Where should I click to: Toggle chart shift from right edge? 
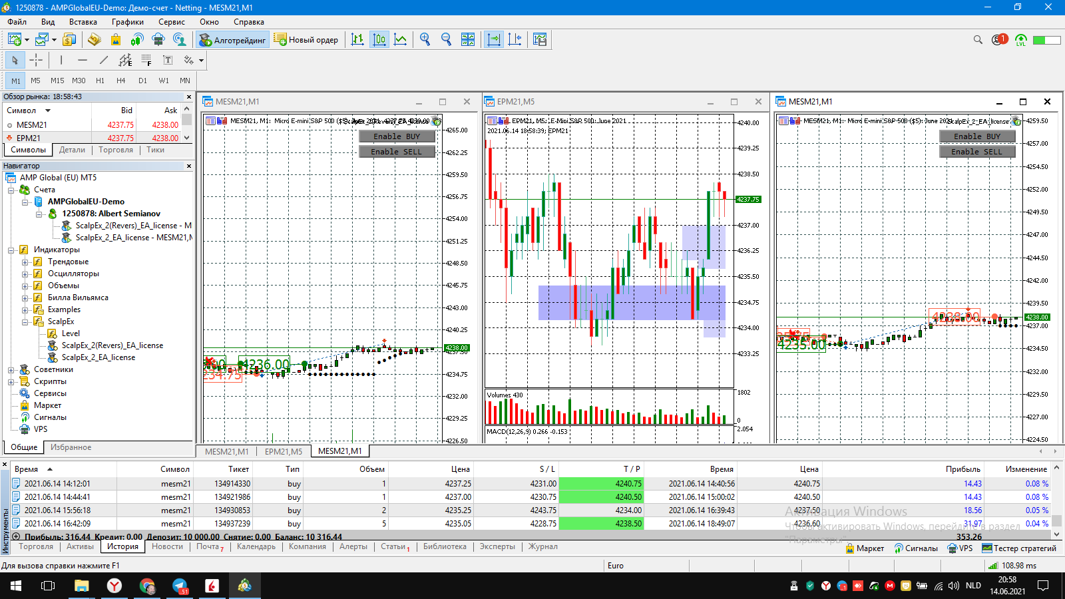point(515,40)
